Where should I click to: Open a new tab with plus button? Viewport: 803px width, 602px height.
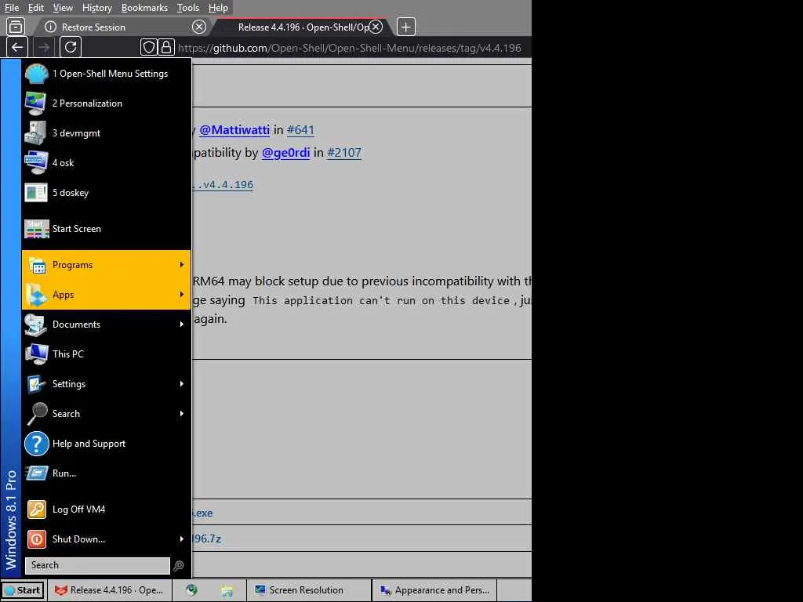[x=406, y=27]
